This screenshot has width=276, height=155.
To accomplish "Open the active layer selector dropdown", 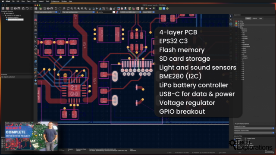I will pyautogui.click(x=105, y=12).
